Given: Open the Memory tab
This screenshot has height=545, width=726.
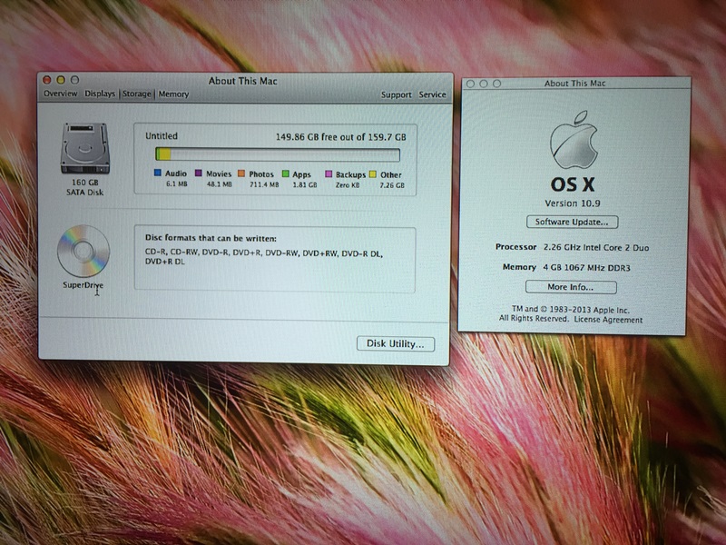Looking at the screenshot, I should [x=173, y=94].
